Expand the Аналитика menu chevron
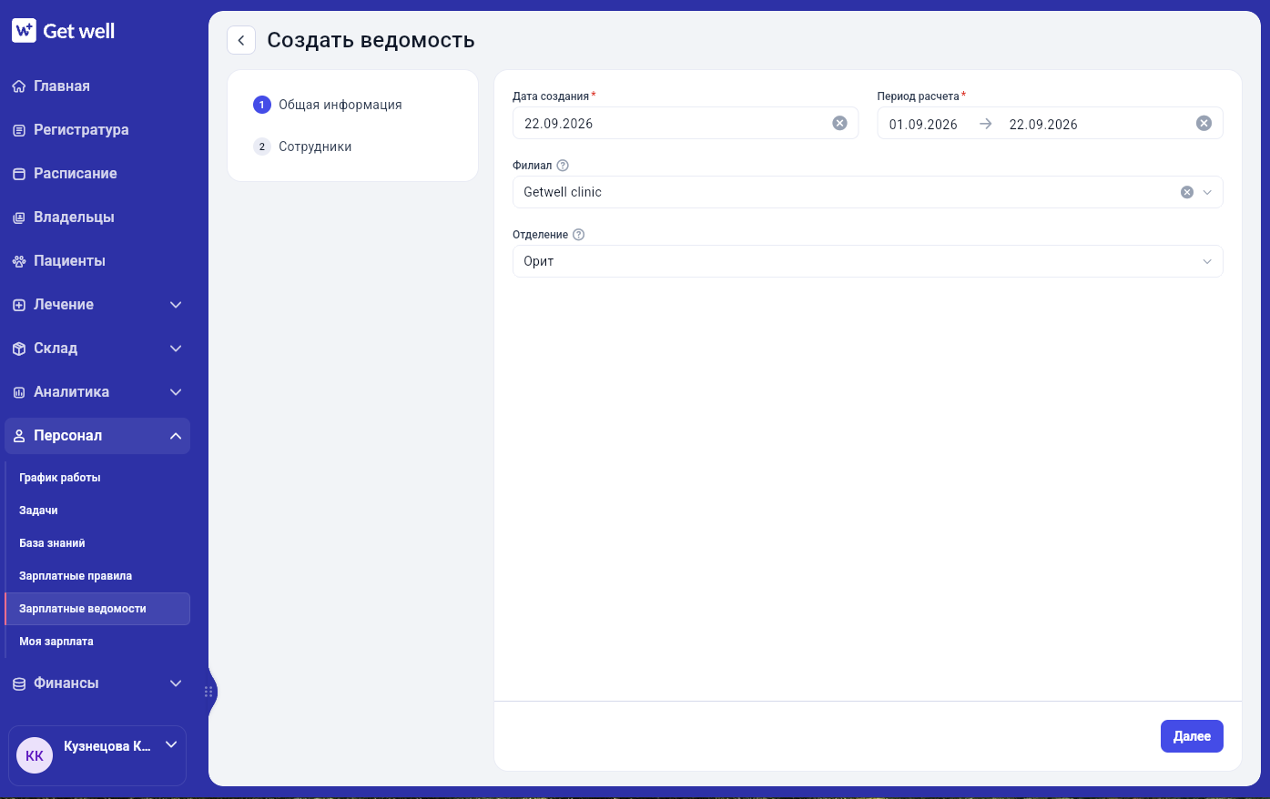Viewport: 1270px width, 799px height. coord(176,392)
